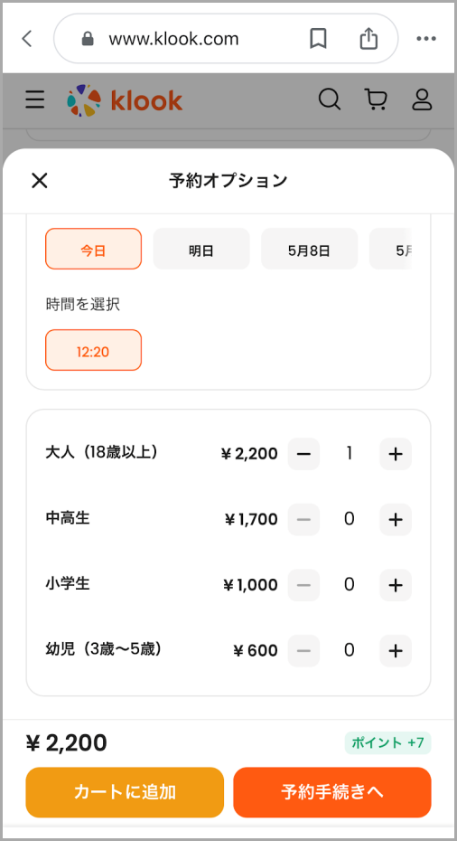Open the browser three-dot more menu
This screenshot has height=841, width=457.
[x=426, y=39]
